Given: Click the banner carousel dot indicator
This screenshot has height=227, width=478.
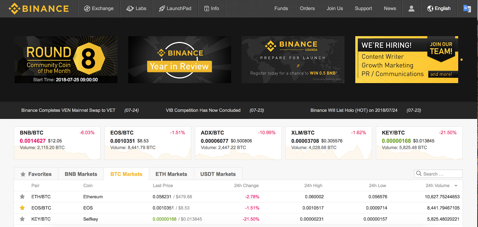Looking at the screenshot, I should click(x=462, y=60).
